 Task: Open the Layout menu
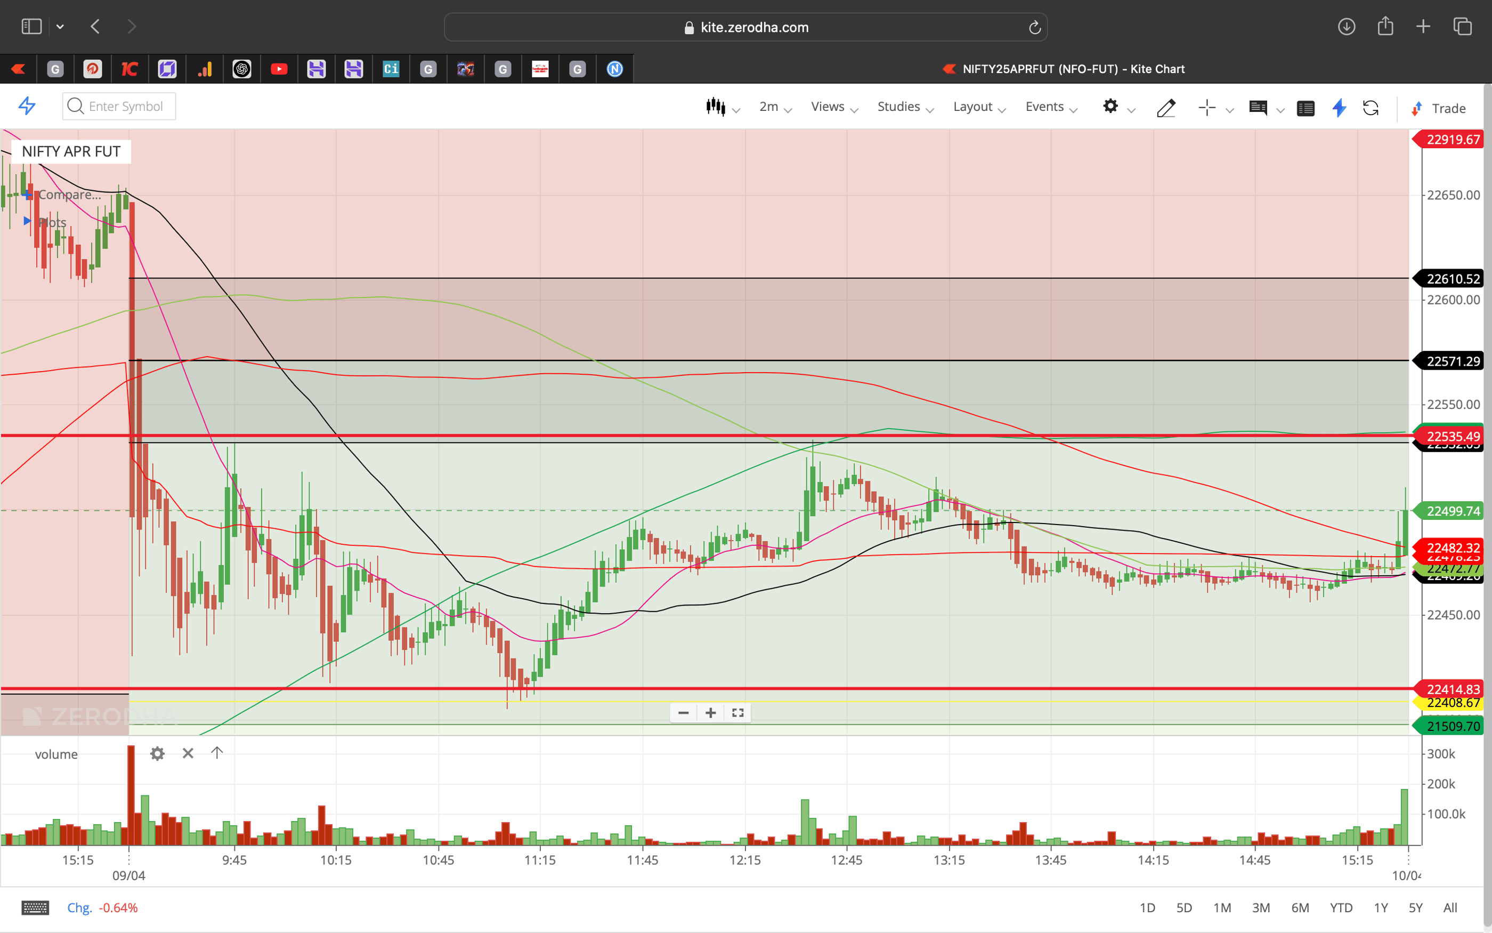(x=973, y=106)
